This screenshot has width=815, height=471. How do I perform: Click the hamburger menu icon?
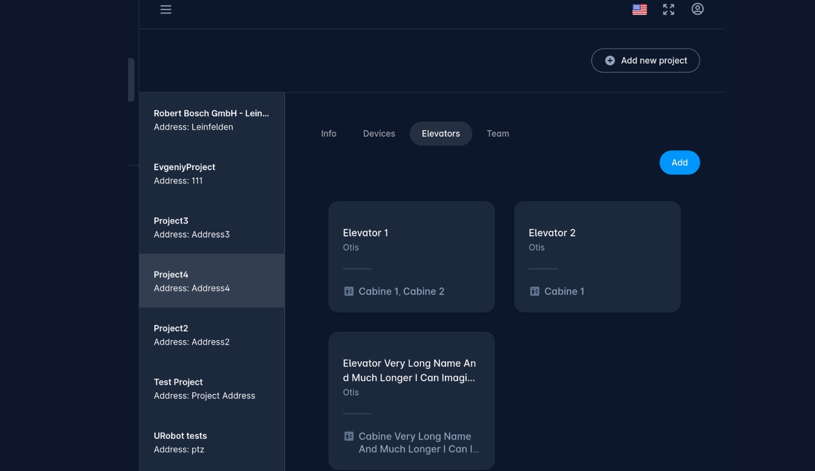click(x=165, y=9)
